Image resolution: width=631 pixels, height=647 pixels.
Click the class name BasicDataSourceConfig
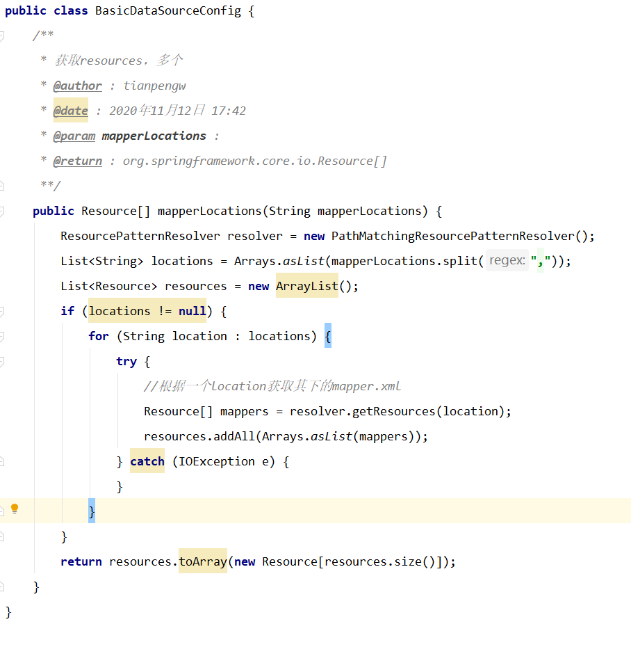(167, 10)
